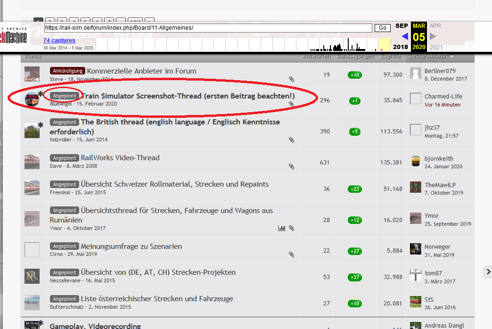Image resolution: width=492 pixels, height=329 pixels.
Task: Open attachment icon on Kommerzielle Anbieter row
Action: (x=292, y=79)
